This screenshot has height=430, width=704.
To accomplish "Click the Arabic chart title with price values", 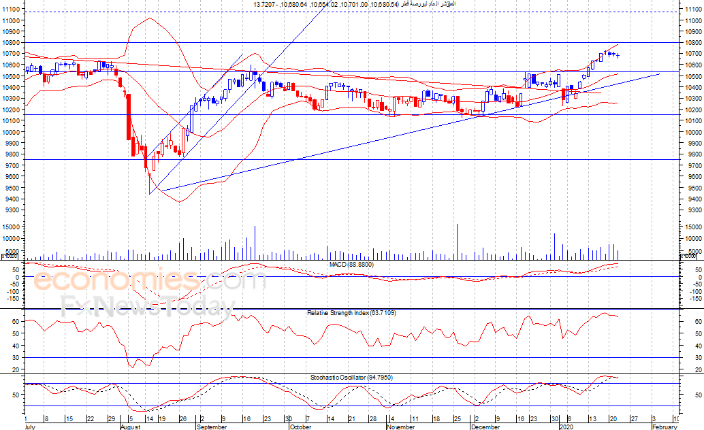I will 354,4.
